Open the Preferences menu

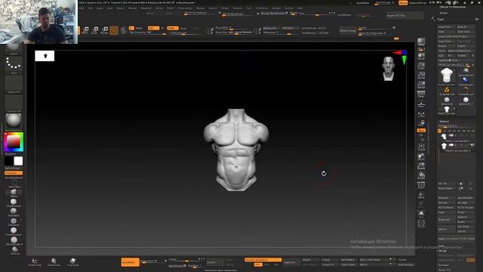point(185,8)
